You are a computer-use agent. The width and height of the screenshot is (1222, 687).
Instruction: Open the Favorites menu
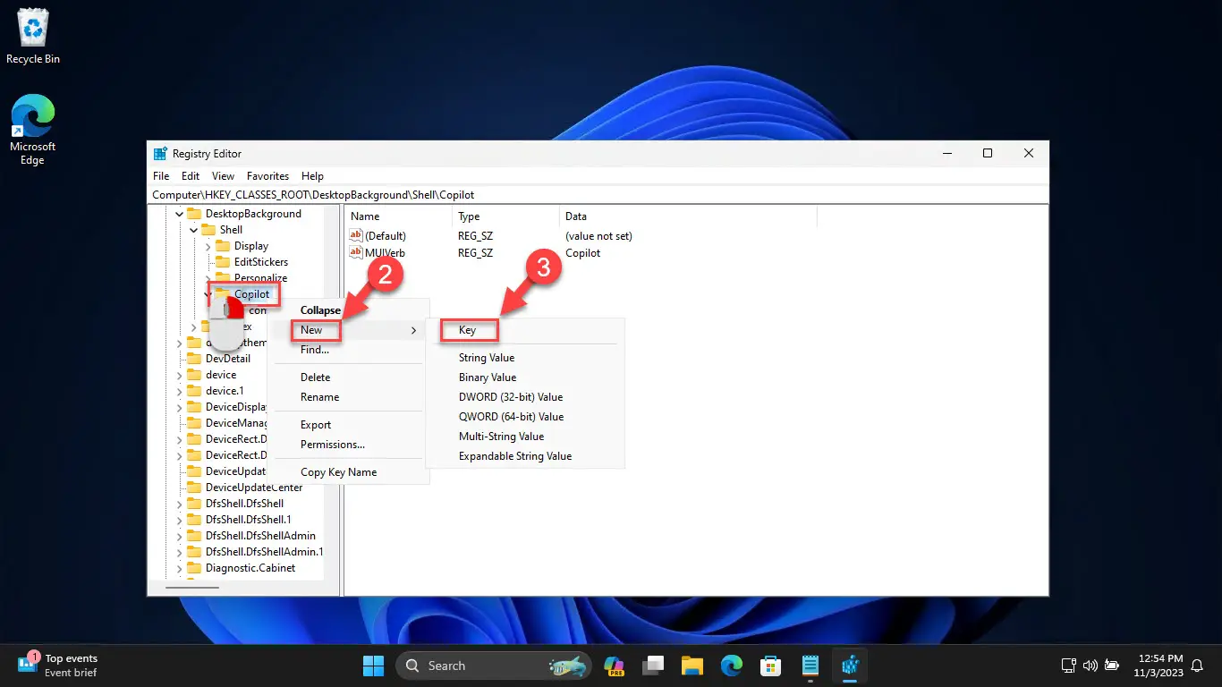tap(268, 176)
